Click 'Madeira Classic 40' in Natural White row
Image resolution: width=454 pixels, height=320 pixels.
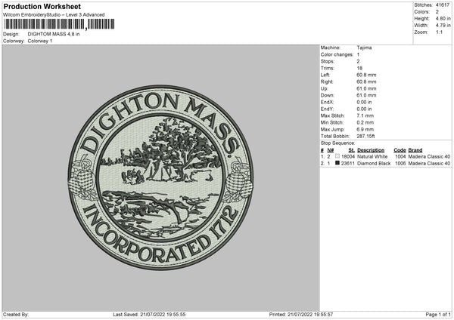pos(429,156)
